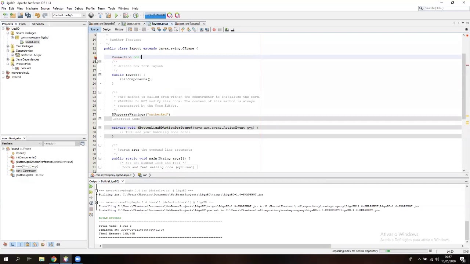Select initComponents() in Navigator

point(26,157)
